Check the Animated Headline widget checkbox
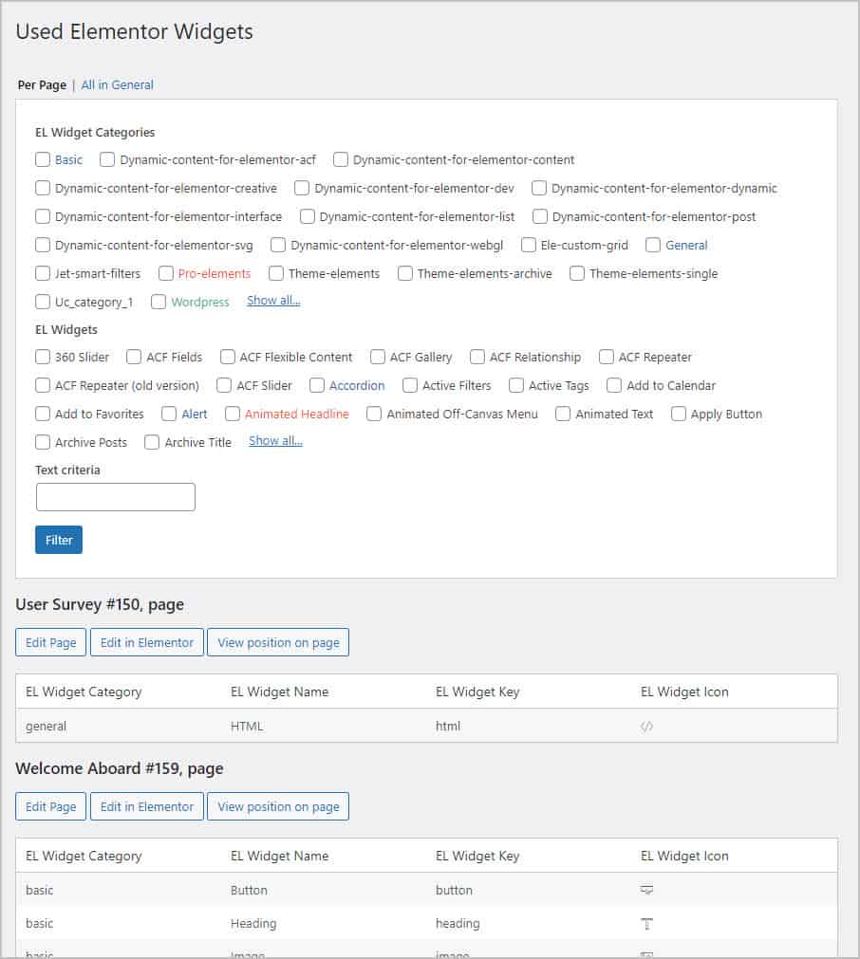Image resolution: width=860 pixels, height=959 pixels. coord(233,415)
